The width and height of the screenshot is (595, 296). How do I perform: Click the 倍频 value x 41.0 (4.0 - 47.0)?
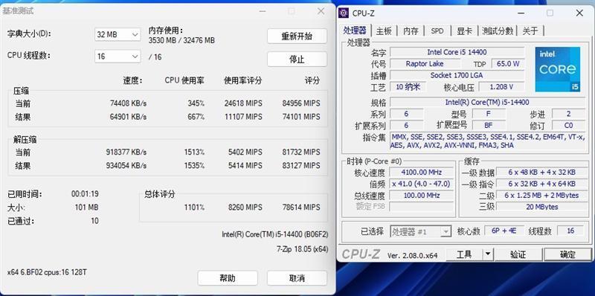click(422, 184)
